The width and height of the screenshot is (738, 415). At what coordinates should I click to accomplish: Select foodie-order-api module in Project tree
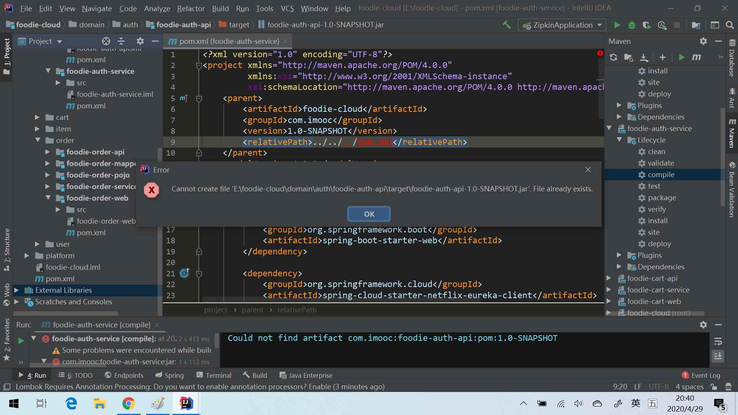(95, 152)
